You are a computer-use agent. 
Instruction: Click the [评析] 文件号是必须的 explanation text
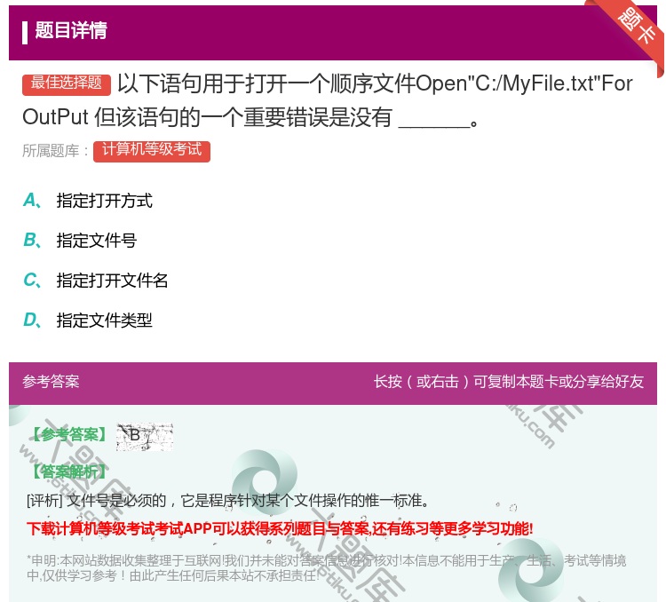coord(228,501)
